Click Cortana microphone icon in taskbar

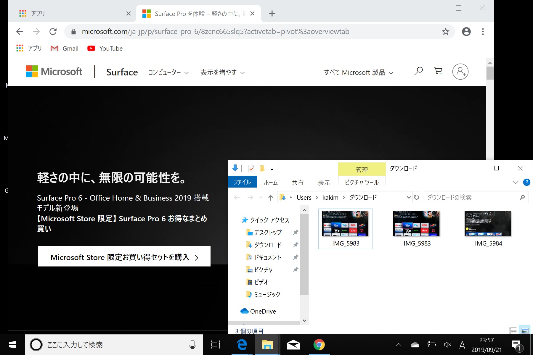click(x=192, y=345)
